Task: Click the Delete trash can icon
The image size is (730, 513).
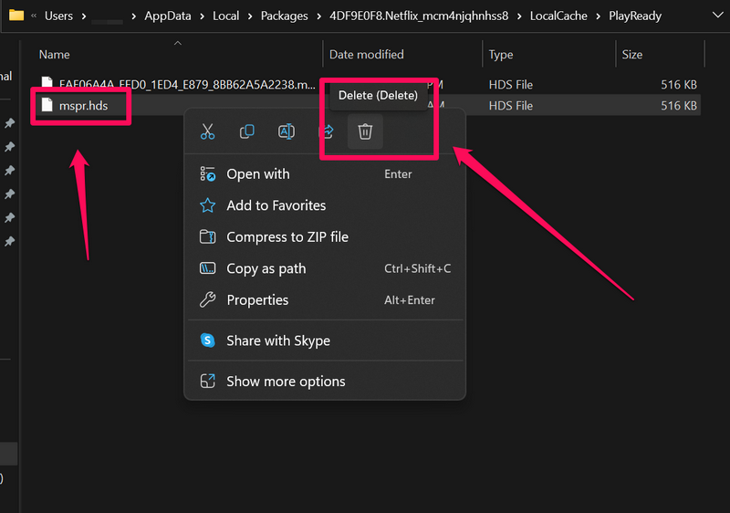Action: click(x=365, y=132)
